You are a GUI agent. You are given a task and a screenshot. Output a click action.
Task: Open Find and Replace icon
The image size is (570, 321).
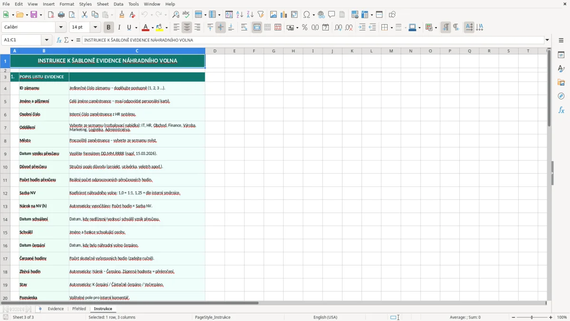click(x=176, y=14)
